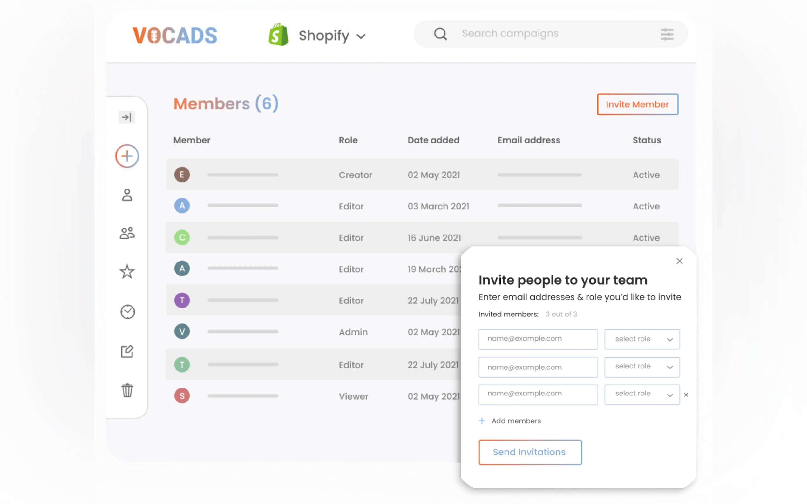
Task: Click Add members link in dialog
Action: click(x=510, y=421)
